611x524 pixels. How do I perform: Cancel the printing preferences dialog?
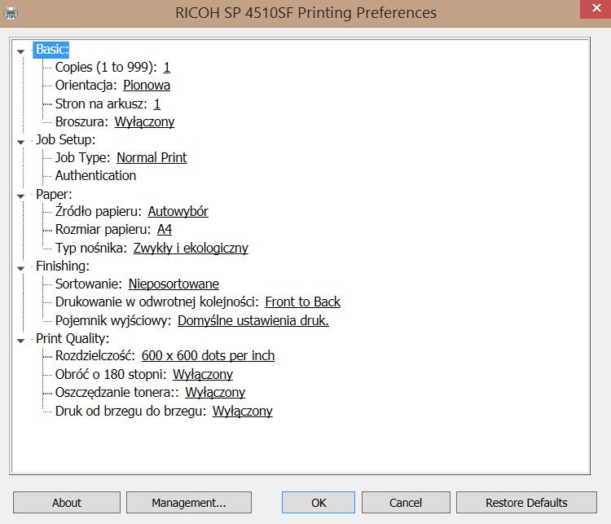[x=406, y=503]
